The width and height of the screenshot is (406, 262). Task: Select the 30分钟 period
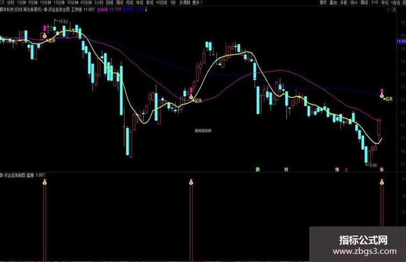(73, 3)
